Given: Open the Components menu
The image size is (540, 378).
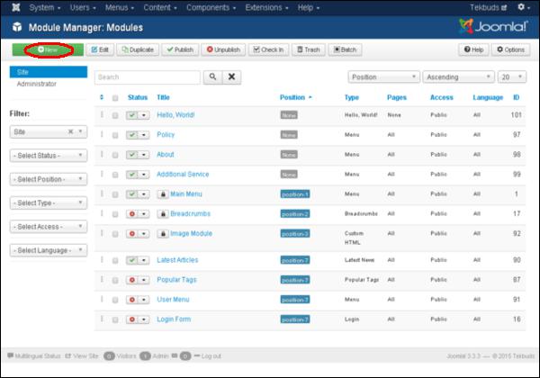Looking at the screenshot, I should pos(211,7).
